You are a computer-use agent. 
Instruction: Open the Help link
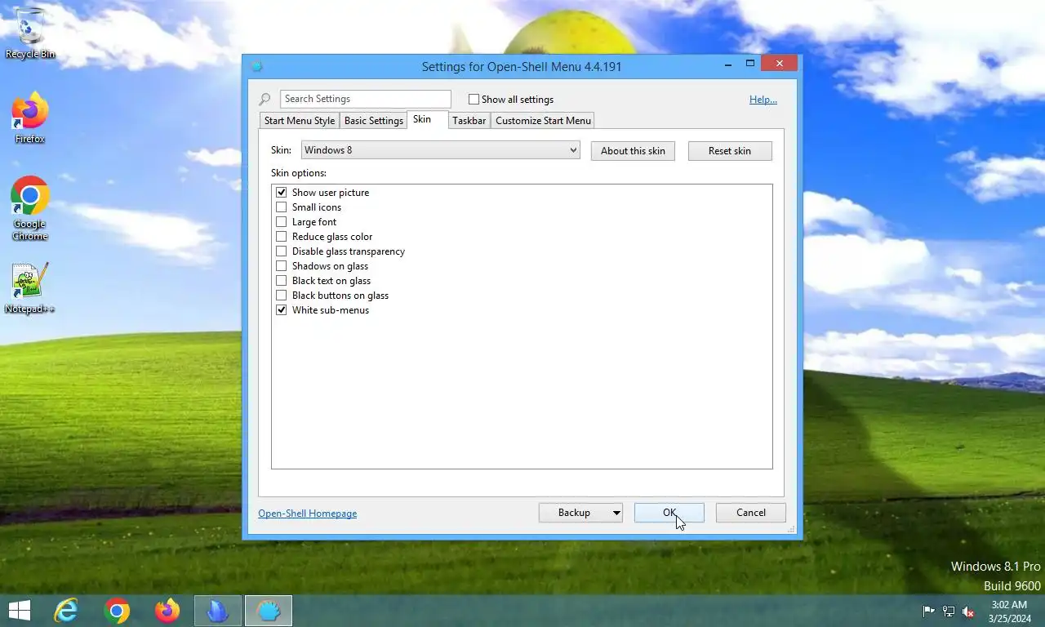[763, 100]
